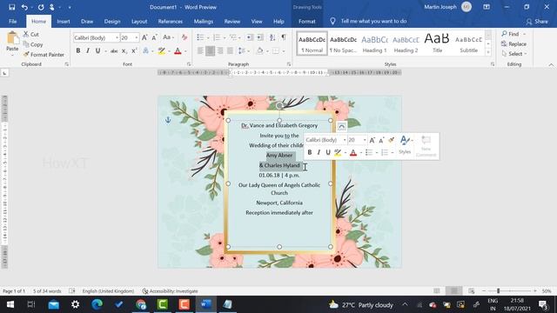Click Text Effects icon in ribbon
This screenshot has width=557, height=313.
[145, 51]
